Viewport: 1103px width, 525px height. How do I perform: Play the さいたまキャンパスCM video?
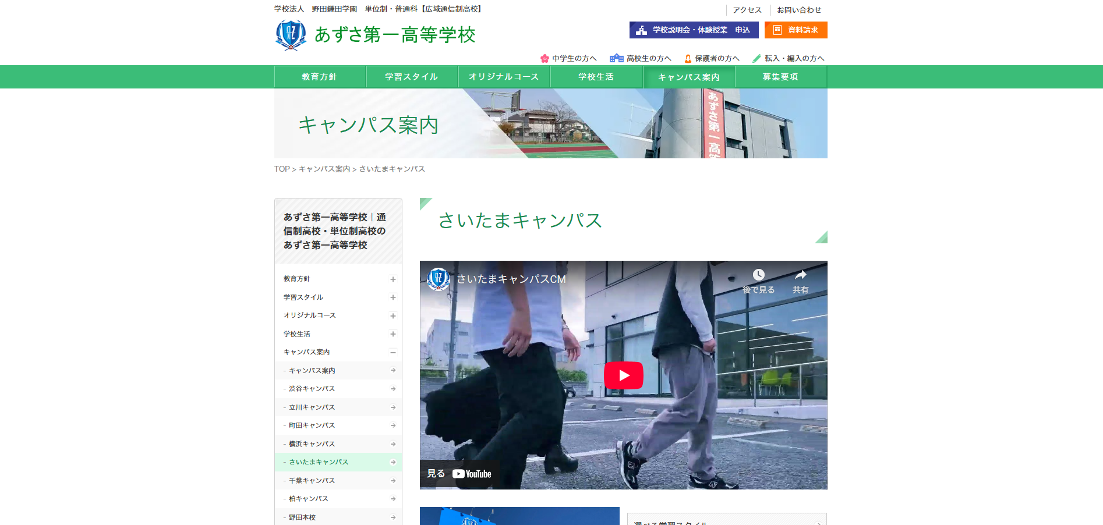(624, 375)
